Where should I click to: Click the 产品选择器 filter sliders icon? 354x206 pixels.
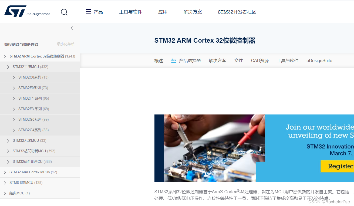point(174,61)
